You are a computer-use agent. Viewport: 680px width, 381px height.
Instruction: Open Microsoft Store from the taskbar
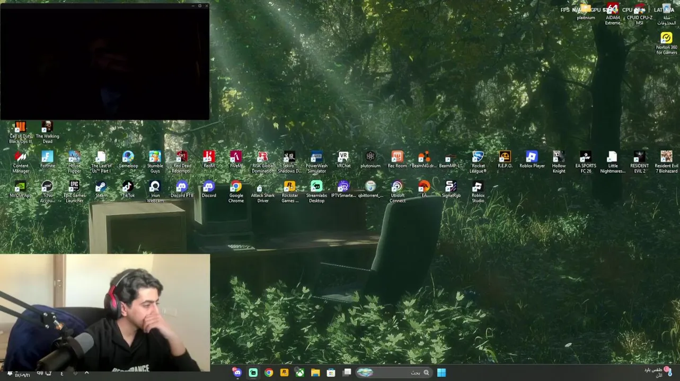(331, 373)
